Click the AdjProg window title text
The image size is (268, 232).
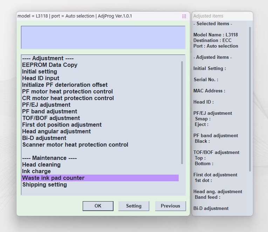[75, 16]
